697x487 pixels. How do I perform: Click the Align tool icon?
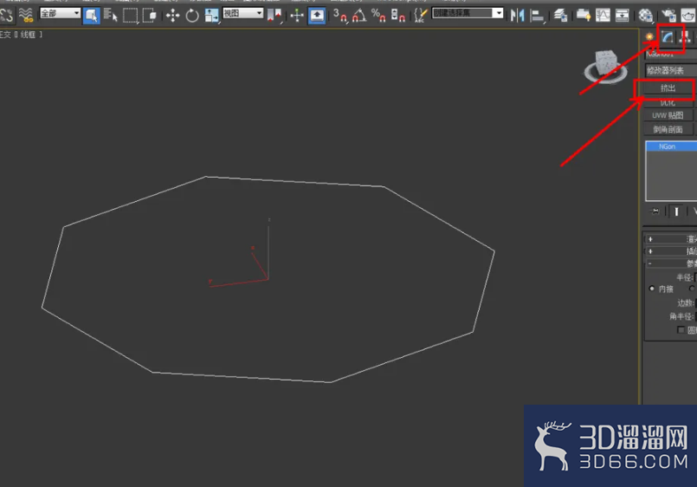click(x=538, y=16)
